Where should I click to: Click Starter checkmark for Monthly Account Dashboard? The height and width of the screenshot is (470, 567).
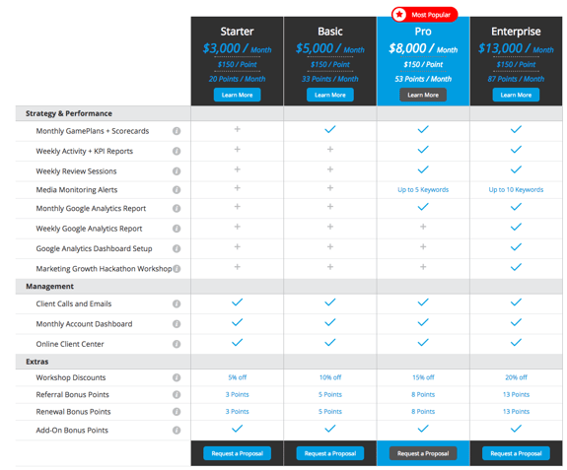pyautogui.click(x=238, y=322)
